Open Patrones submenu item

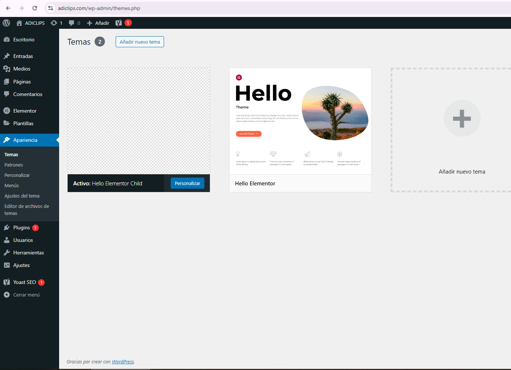click(x=14, y=165)
